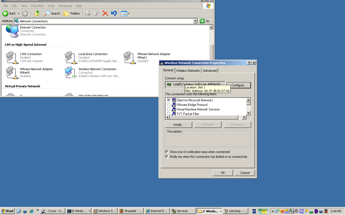
Task: Select the Local Area Connection adapter
Action: [92, 58]
